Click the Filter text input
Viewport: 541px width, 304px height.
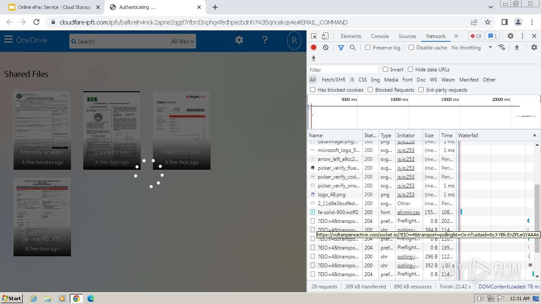343,70
